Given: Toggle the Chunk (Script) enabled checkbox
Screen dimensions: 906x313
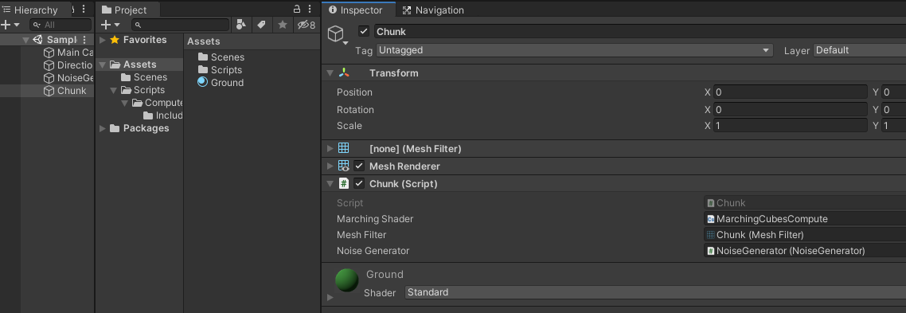Looking at the screenshot, I should tap(359, 183).
